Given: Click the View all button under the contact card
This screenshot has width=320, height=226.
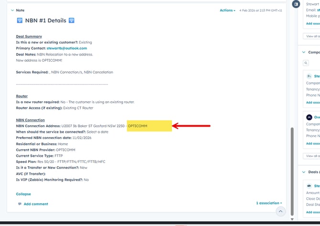Looking at the screenshot, I should (313, 36).
